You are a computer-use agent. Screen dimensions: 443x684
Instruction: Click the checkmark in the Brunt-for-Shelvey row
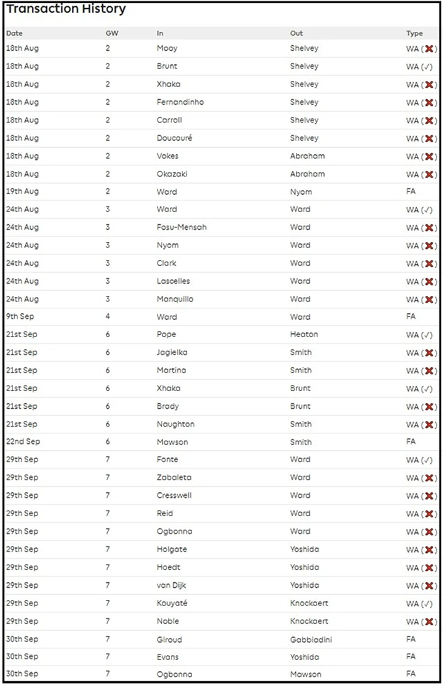[427, 67]
